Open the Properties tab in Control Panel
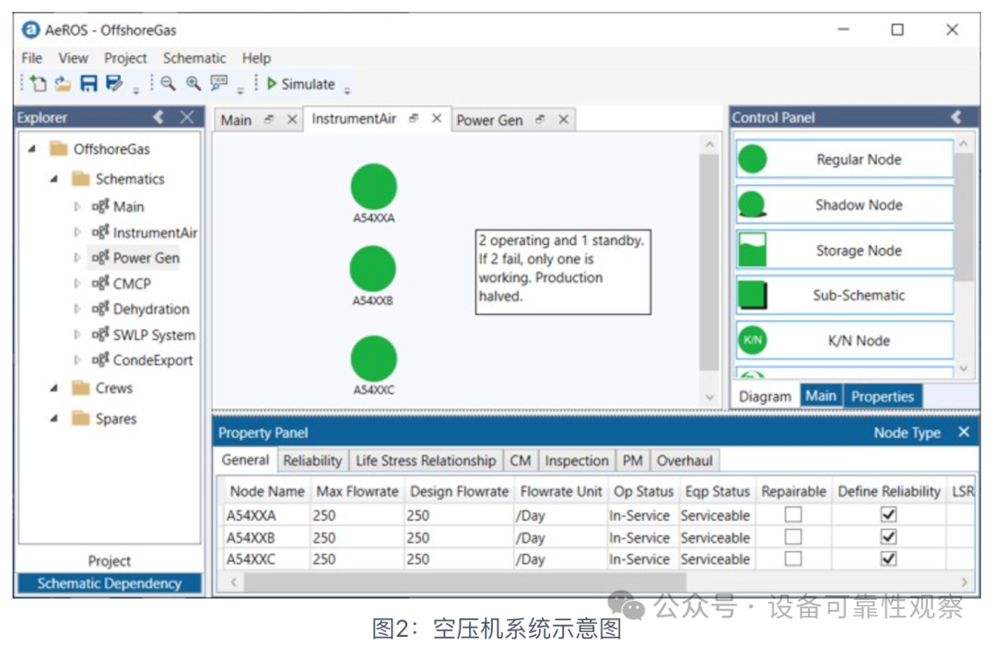The width and height of the screenshot is (995, 646). pos(882,396)
